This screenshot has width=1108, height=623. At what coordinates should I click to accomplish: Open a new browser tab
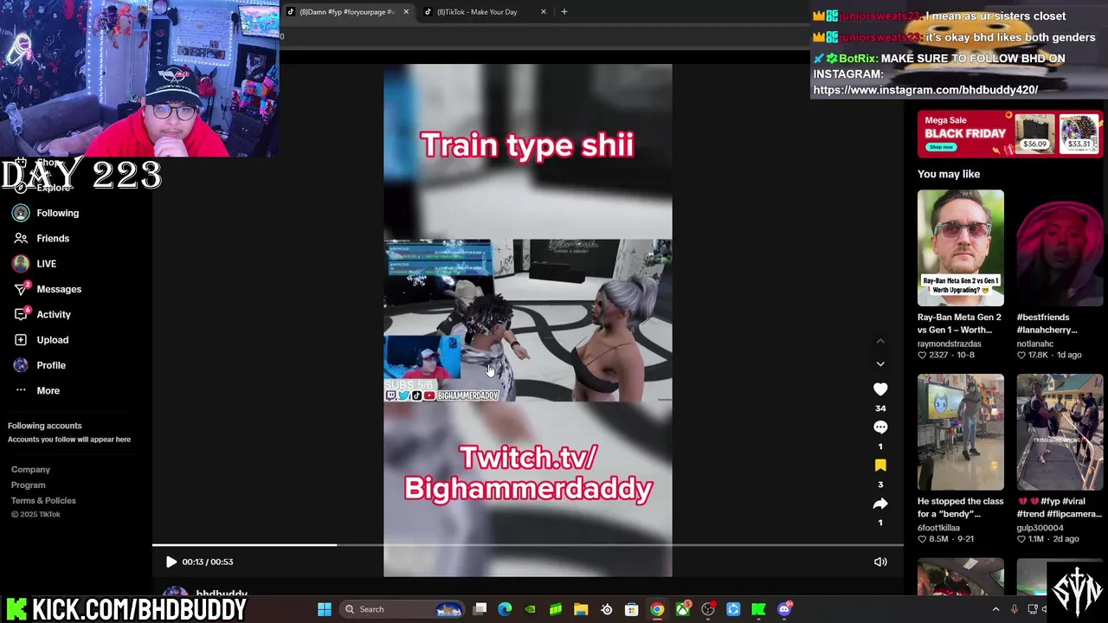[564, 12]
